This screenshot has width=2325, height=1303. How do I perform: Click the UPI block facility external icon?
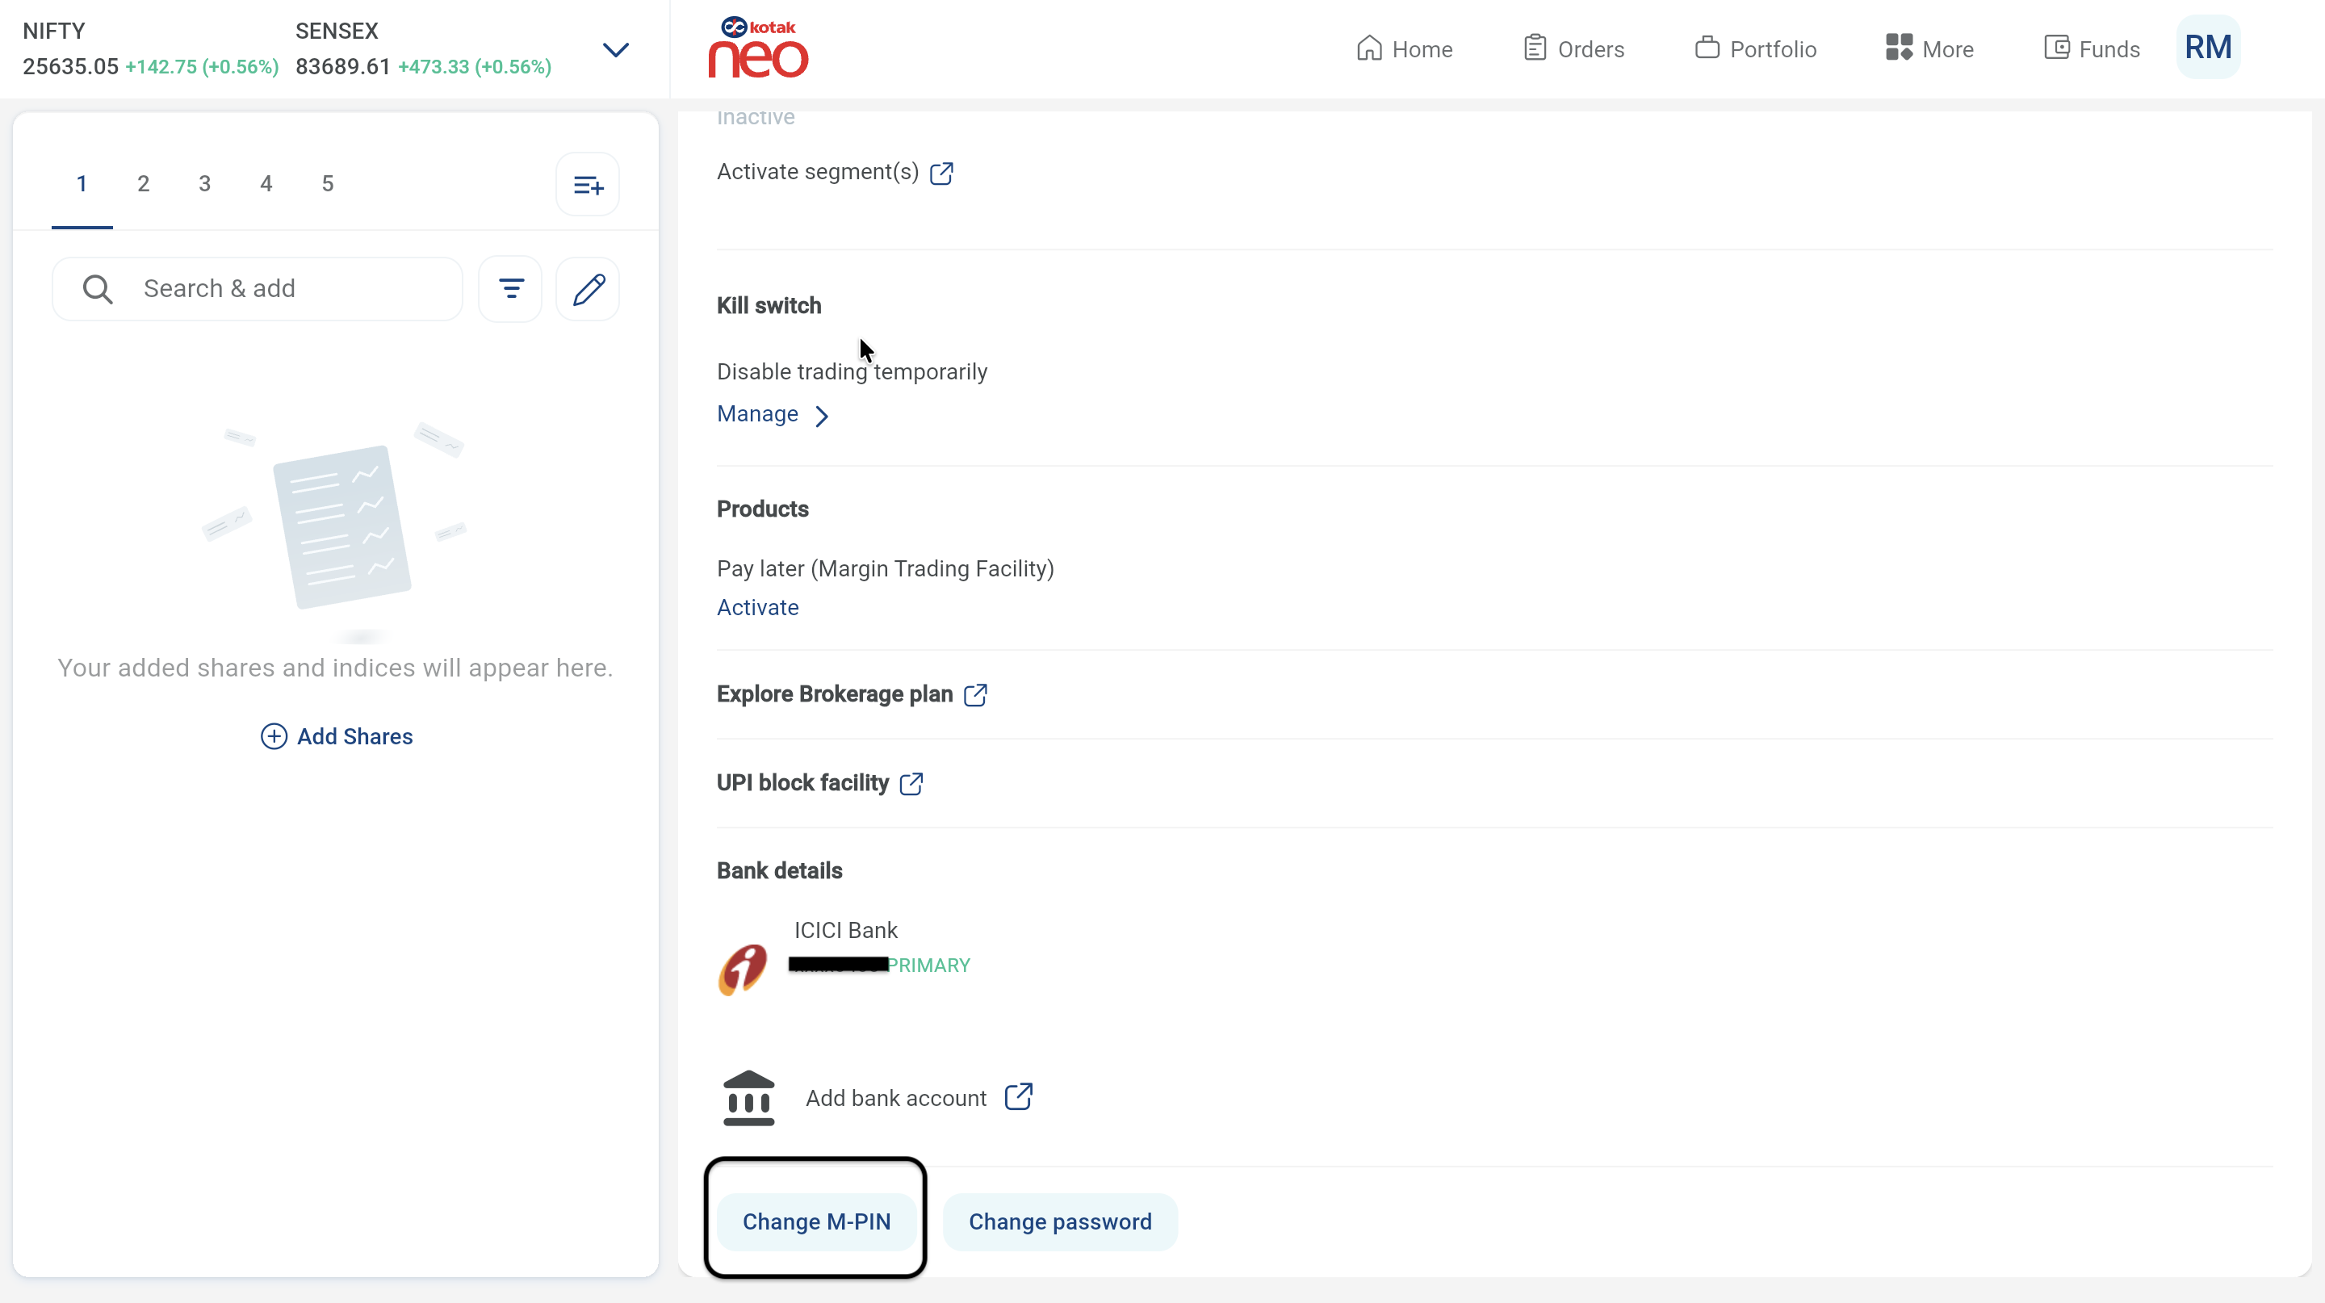point(911,783)
